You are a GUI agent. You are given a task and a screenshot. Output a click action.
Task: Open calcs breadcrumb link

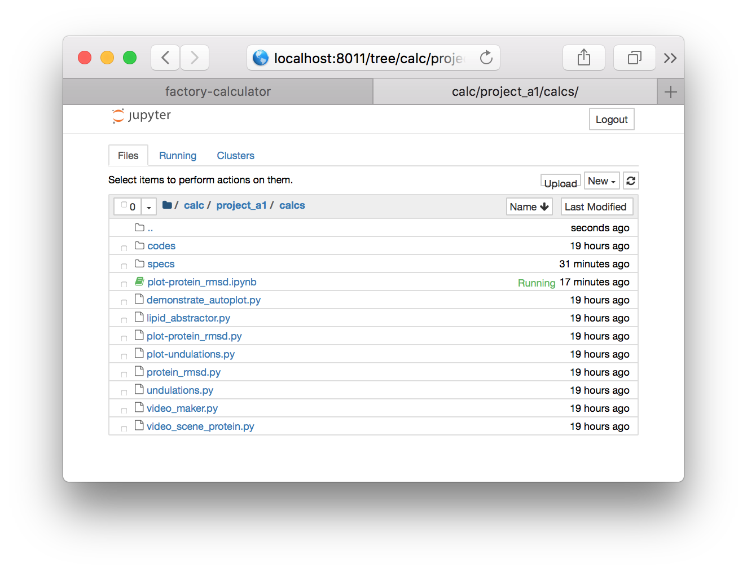point(292,205)
